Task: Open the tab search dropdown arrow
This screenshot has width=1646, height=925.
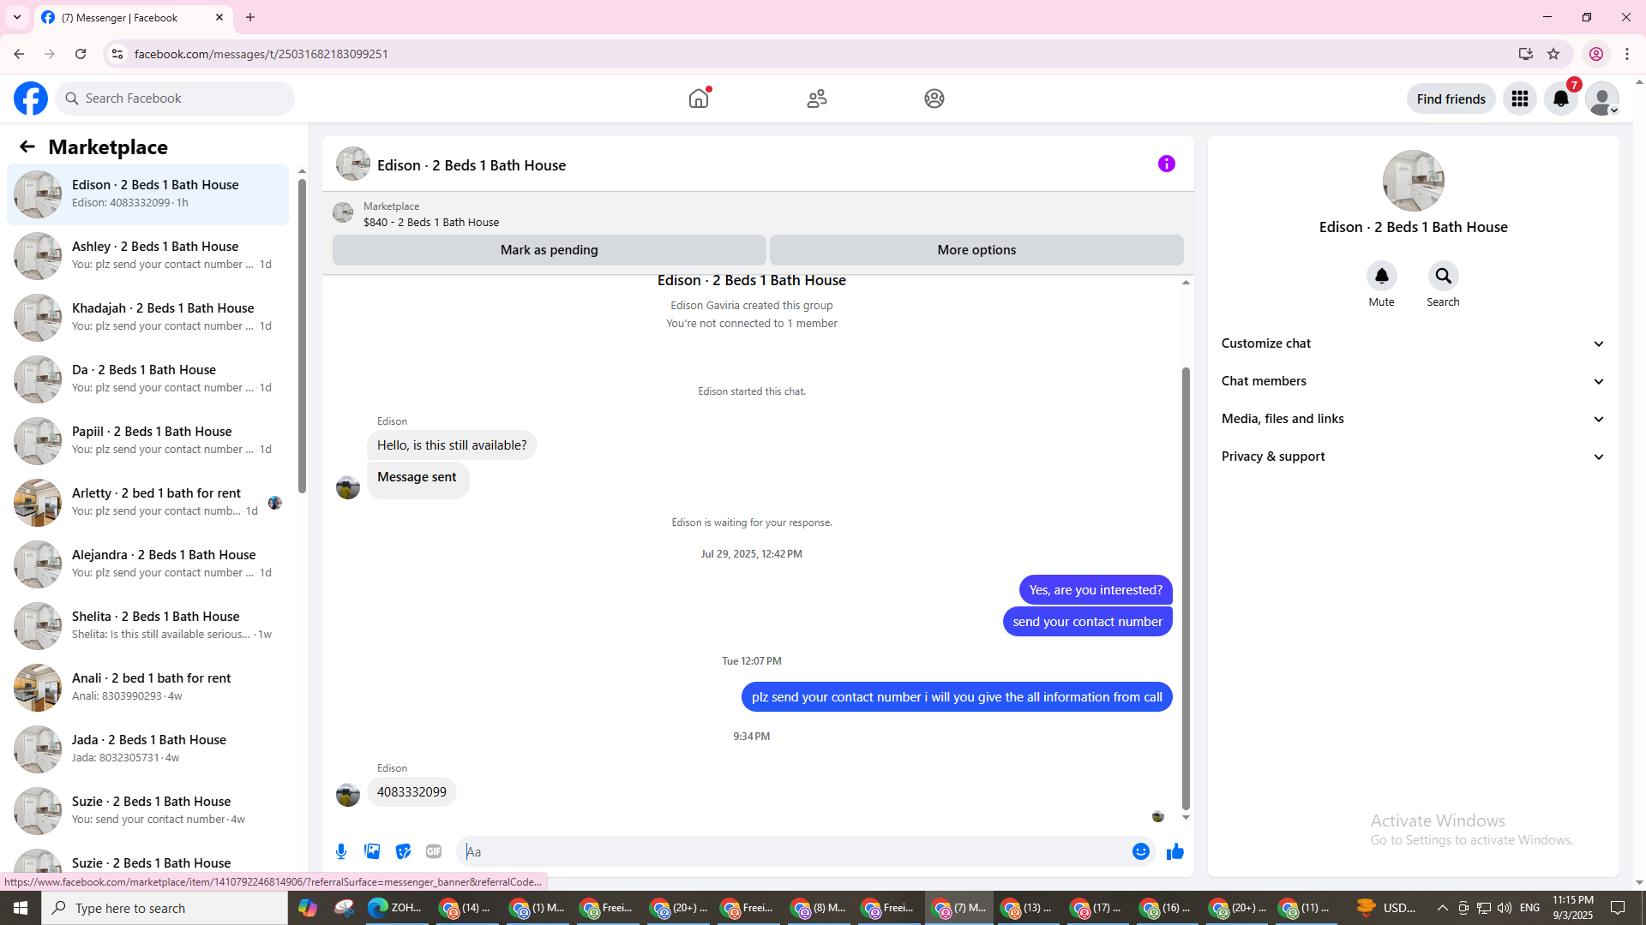Action: click(x=17, y=17)
